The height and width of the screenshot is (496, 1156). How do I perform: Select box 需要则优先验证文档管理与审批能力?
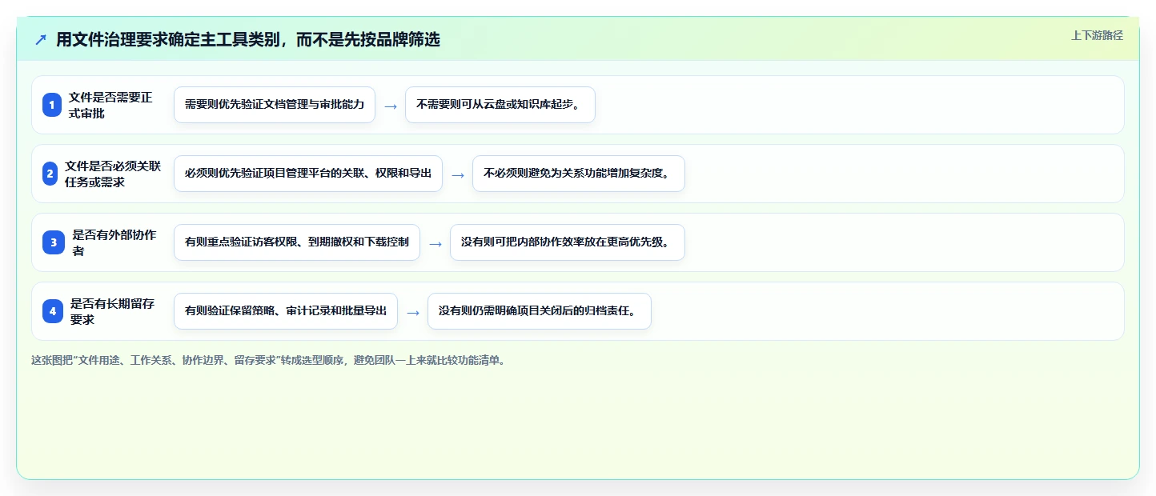(x=275, y=105)
